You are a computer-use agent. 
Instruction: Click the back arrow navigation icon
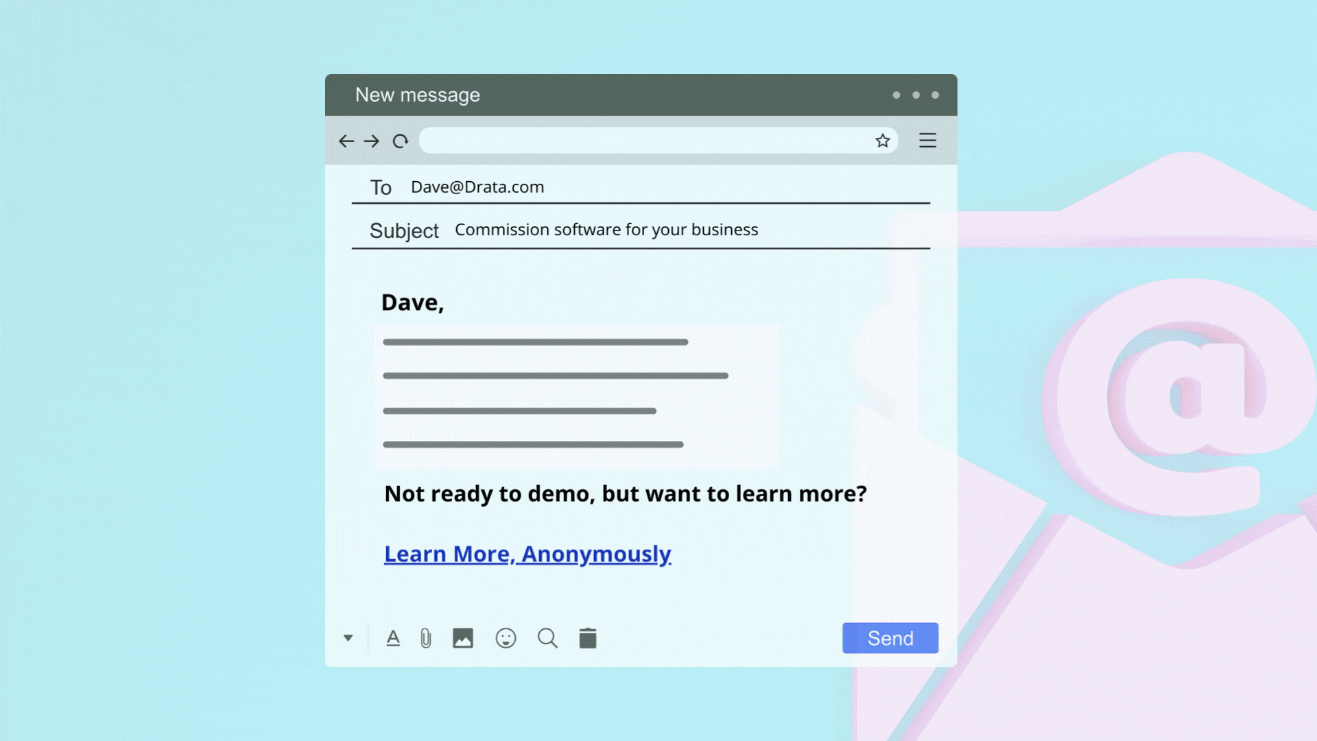pos(346,141)
